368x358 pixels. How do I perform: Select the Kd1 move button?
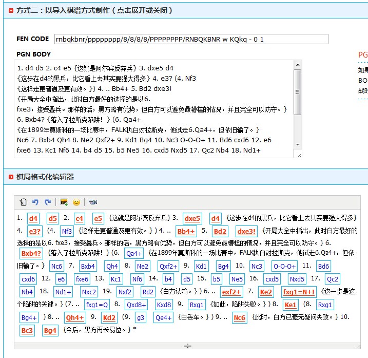coord(201,266)
